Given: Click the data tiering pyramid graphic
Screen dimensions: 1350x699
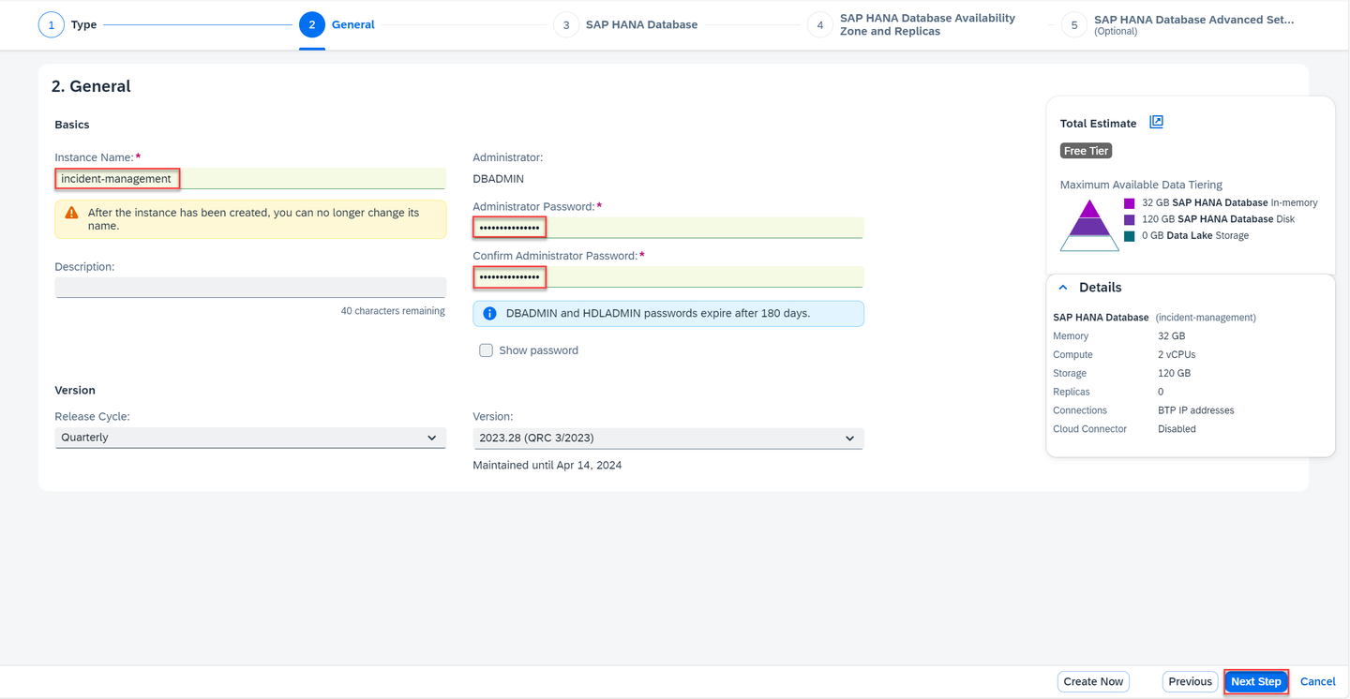Looking at the screenshot, I should pos(1089,225).
